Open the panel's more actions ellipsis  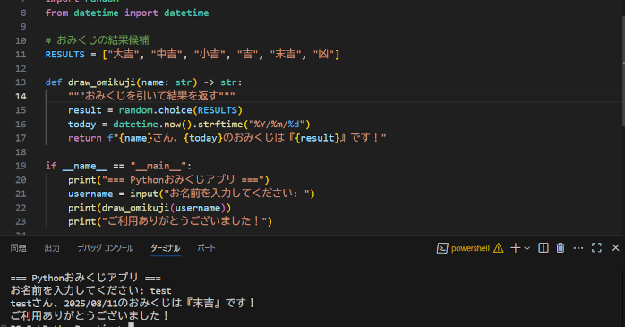pyautogui.click(x=578, y=248)
